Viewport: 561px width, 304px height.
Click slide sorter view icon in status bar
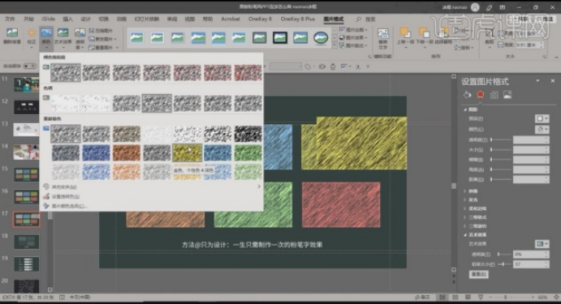(x=455, y=298)
